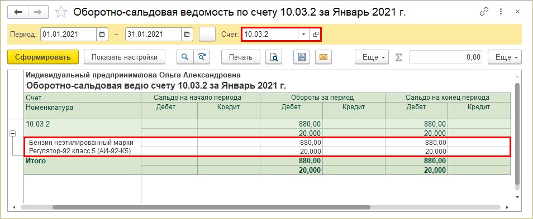Copy link using the chain icon
The height and width of the screenshot is (219, 533).
pyautogui.click(x=484, y=12)
